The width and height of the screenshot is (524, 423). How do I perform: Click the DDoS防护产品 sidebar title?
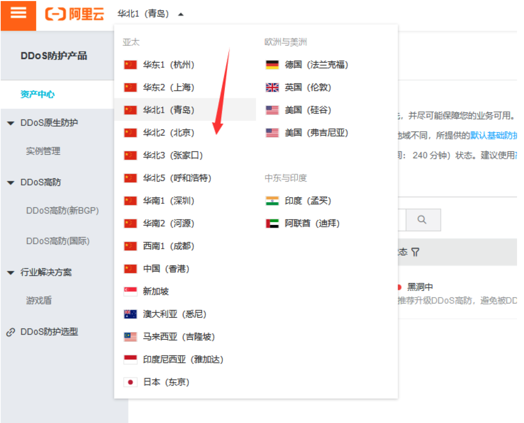coord(54,56)
